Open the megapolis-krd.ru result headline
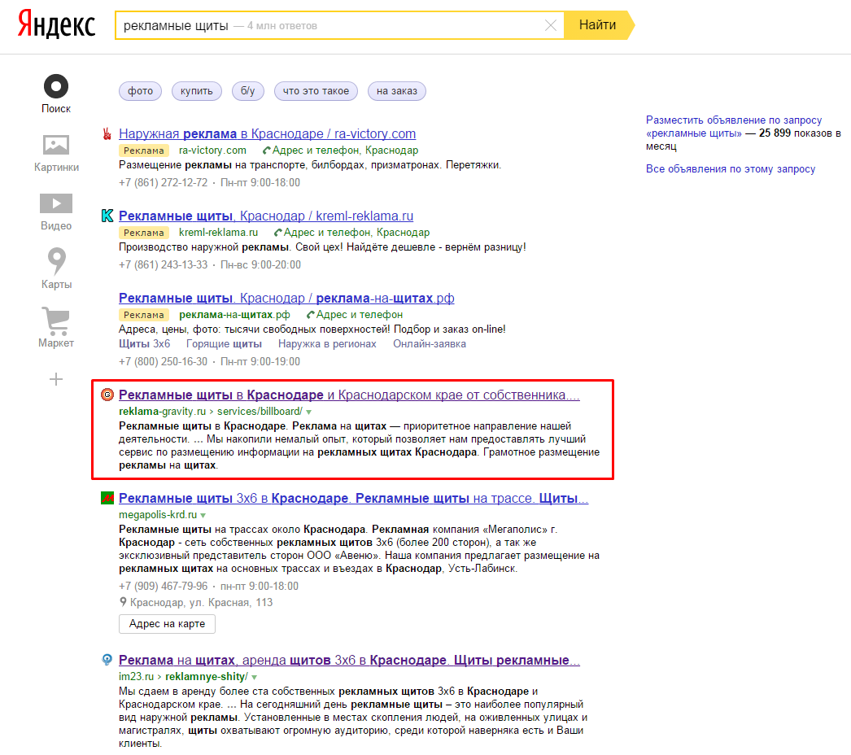Image resolution: width=851 pixels, height=755 pixels. tap(353, 498)
